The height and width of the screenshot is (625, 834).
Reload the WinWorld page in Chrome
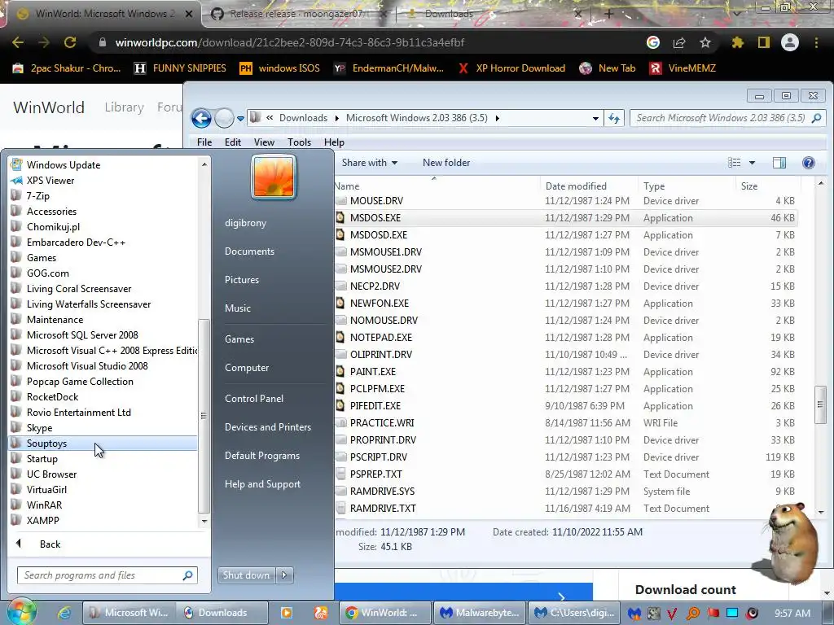[x=70, y=42]
